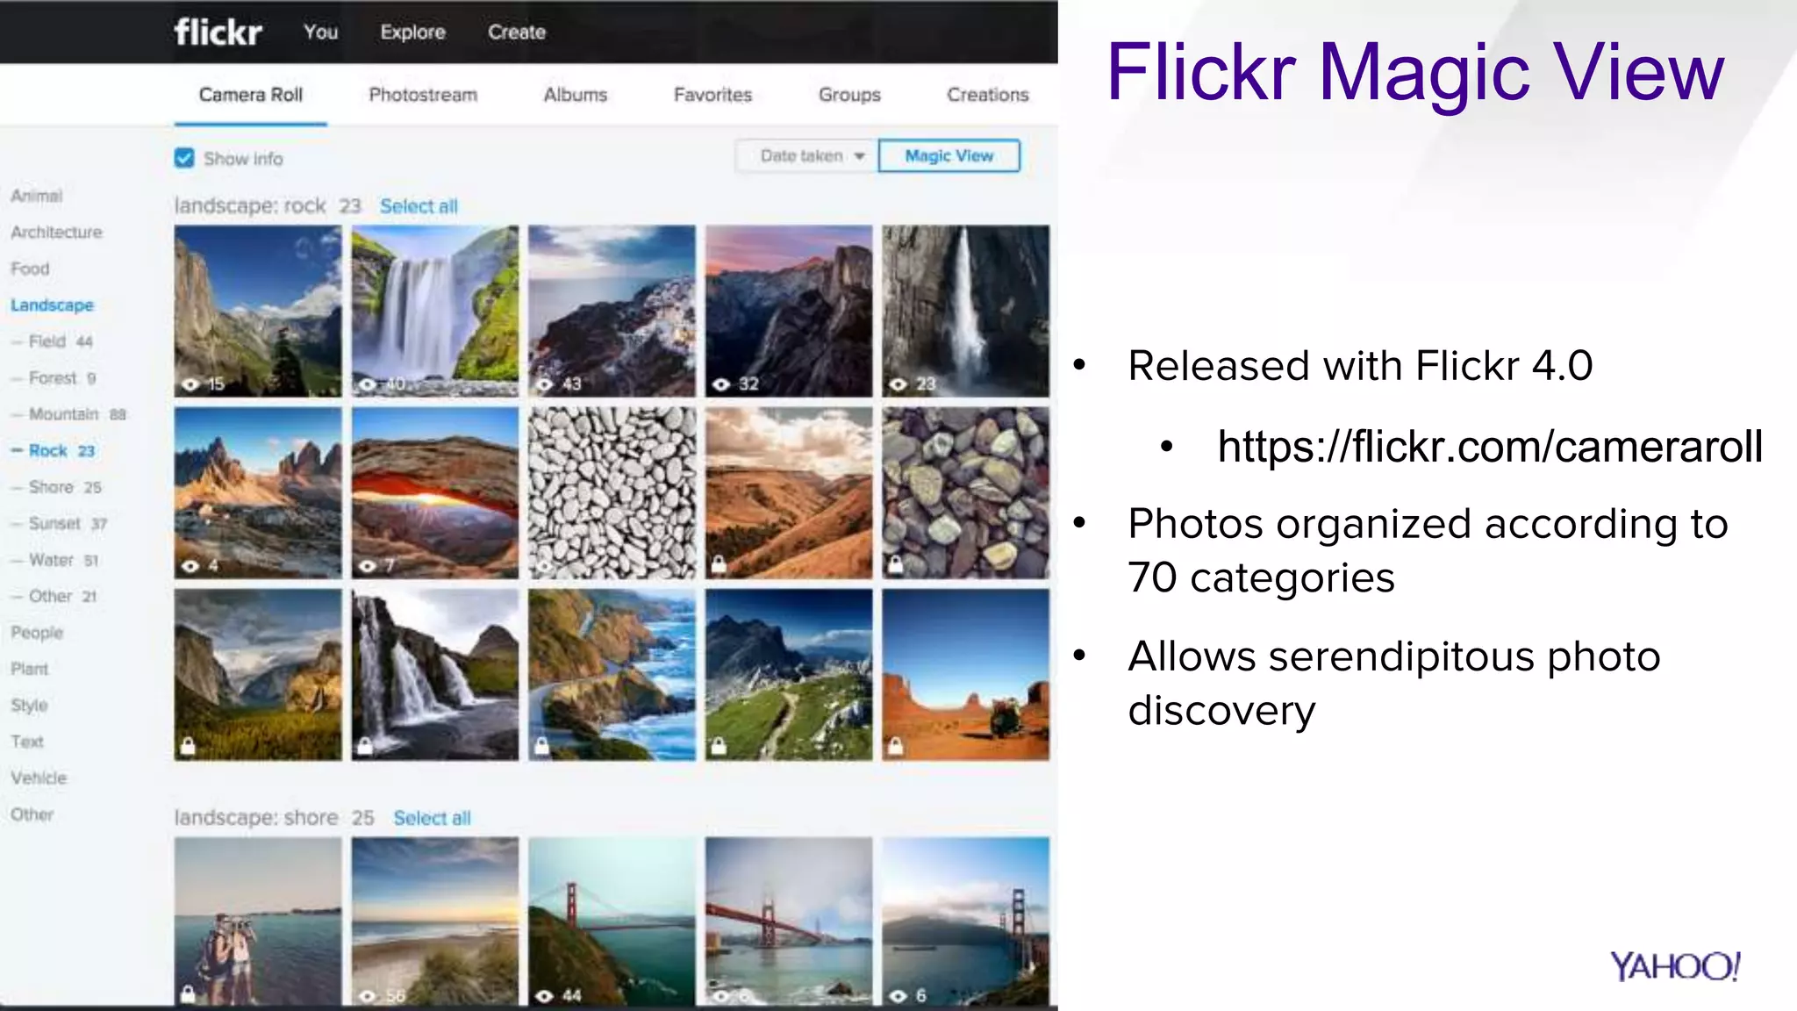Open the You menu
The image size is (1797, 1011).
pos(321,32)
